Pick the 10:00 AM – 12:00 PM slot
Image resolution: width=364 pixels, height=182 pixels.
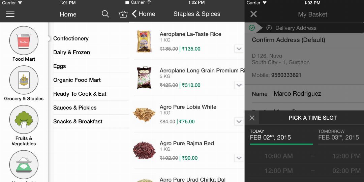(x=312, y=156)
